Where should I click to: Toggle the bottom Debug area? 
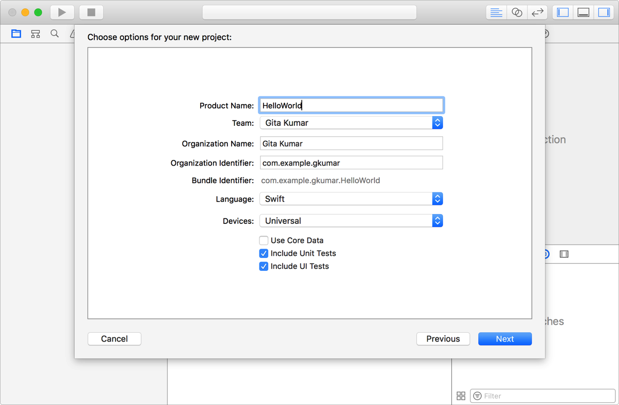[583, 12]
